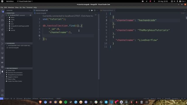The image size is (187, 105).
Task: Click Visual Studio Code icon in the dock
Action: click(111, 102)
